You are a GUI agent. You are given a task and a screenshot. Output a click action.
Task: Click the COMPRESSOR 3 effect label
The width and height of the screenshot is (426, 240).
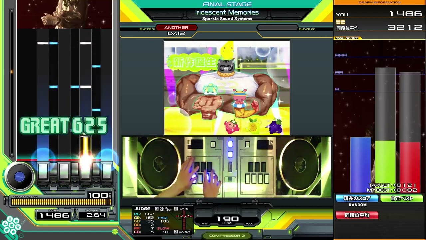pyautogui.click(x=227, y=236)
